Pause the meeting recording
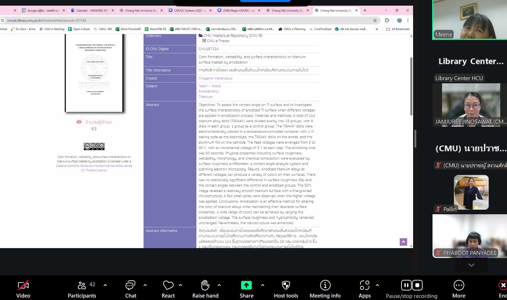Image resolution: width=507 pixels, height=300 pixels. 406,285
